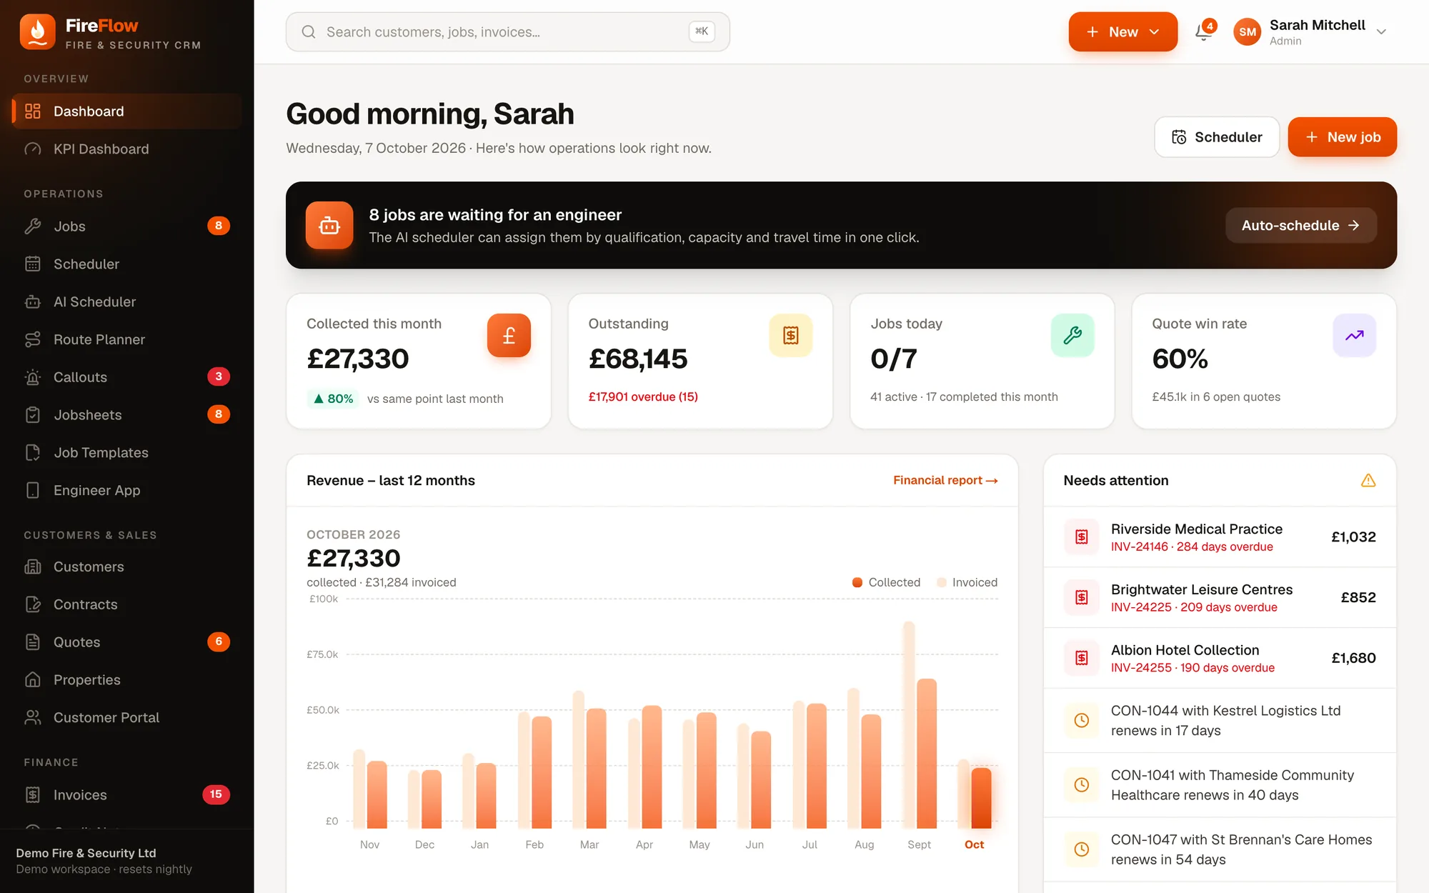Open Customer Portal in the sidebar
This screenshot has height=893, width=1429.
pos(127,718)
